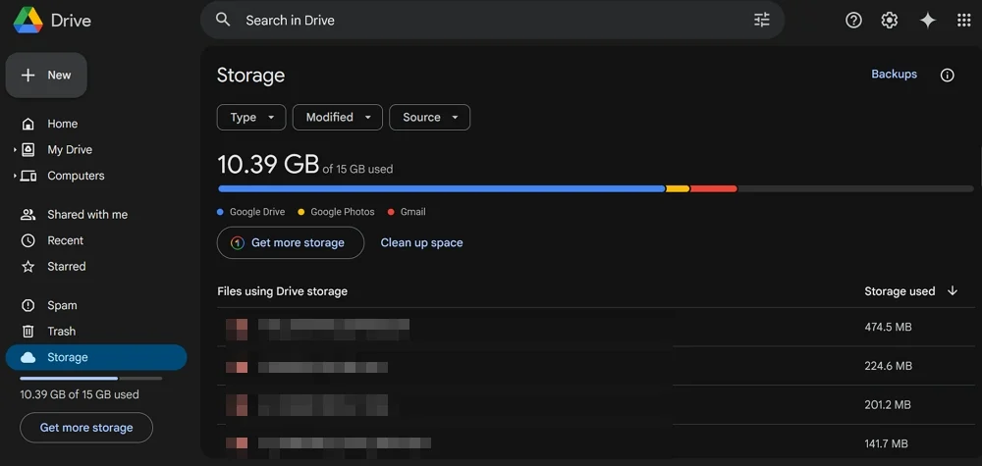The image size is (982, 466).
Task: Click the storage info circle icon
Action: click(947, 76)
